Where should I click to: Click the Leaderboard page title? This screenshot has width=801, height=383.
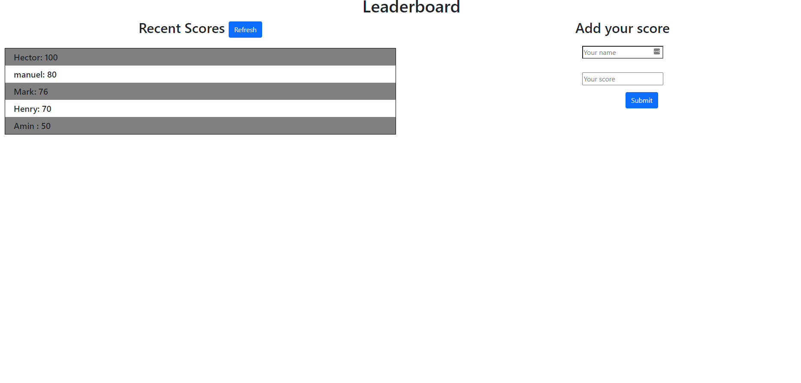pos(411,7)
